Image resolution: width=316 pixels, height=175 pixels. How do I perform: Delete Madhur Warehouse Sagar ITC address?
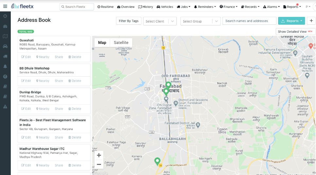click(x=75, y=165)
